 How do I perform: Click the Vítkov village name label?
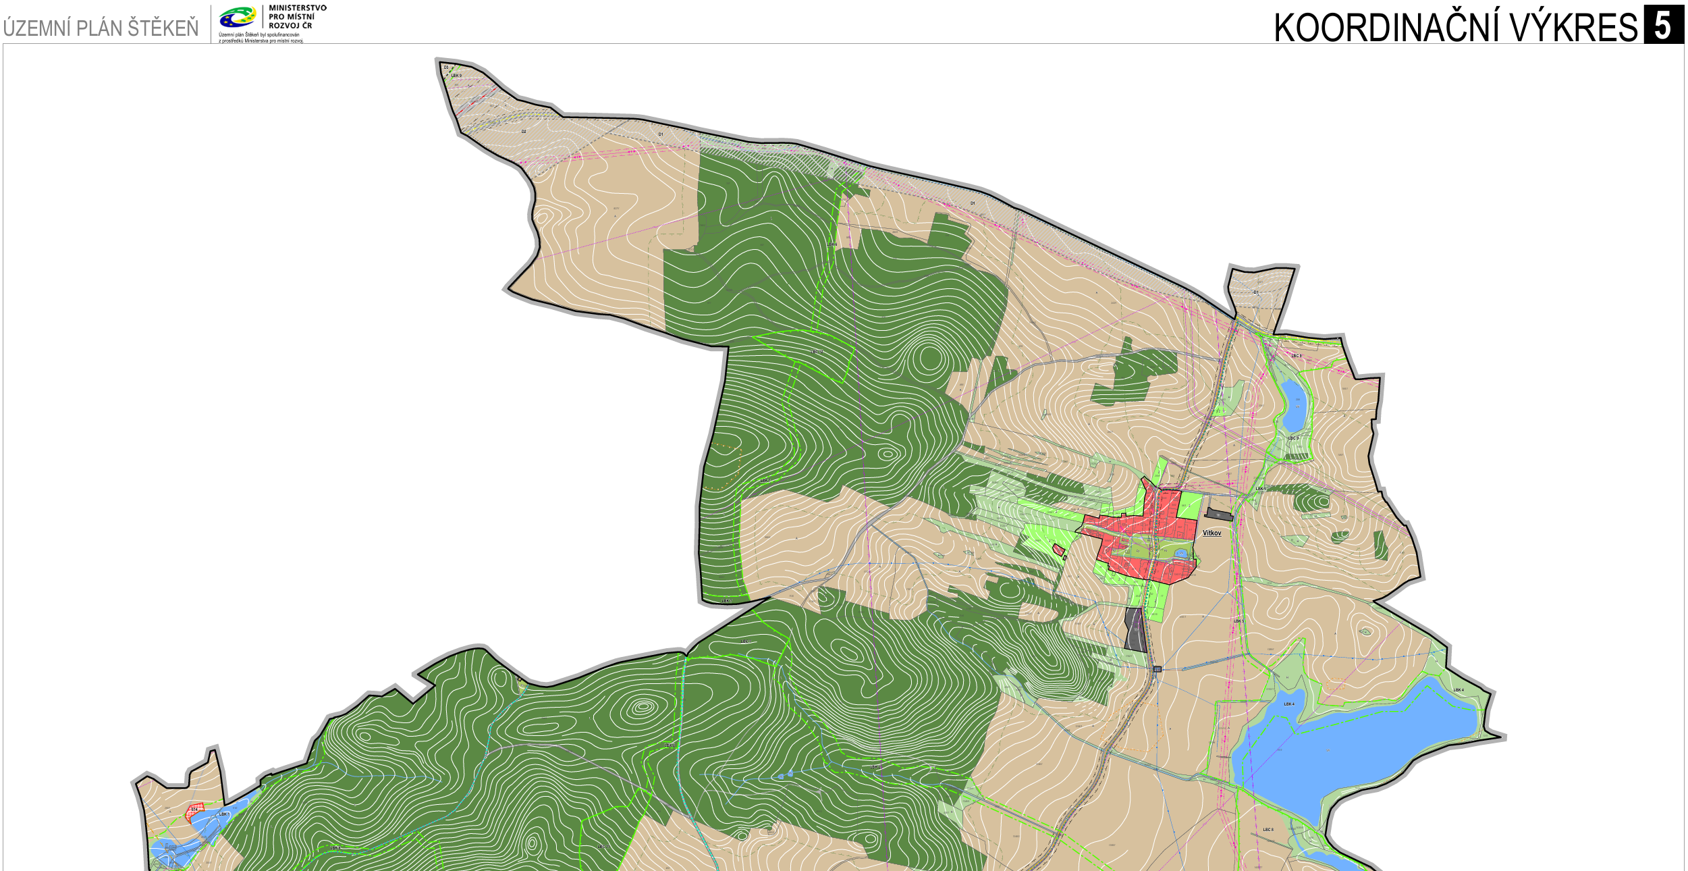pos(1211,533)
